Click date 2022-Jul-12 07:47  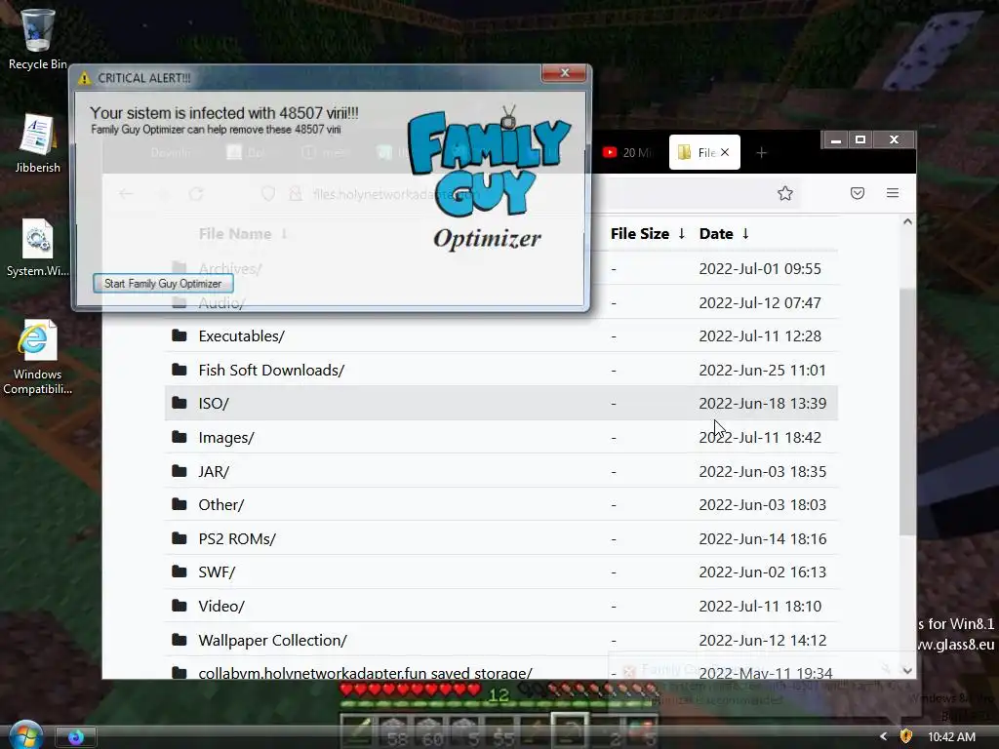pyautogui.click(x=759, y=302)
